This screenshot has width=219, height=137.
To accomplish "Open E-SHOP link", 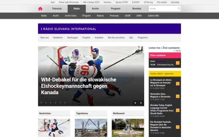I will (136, 2).
